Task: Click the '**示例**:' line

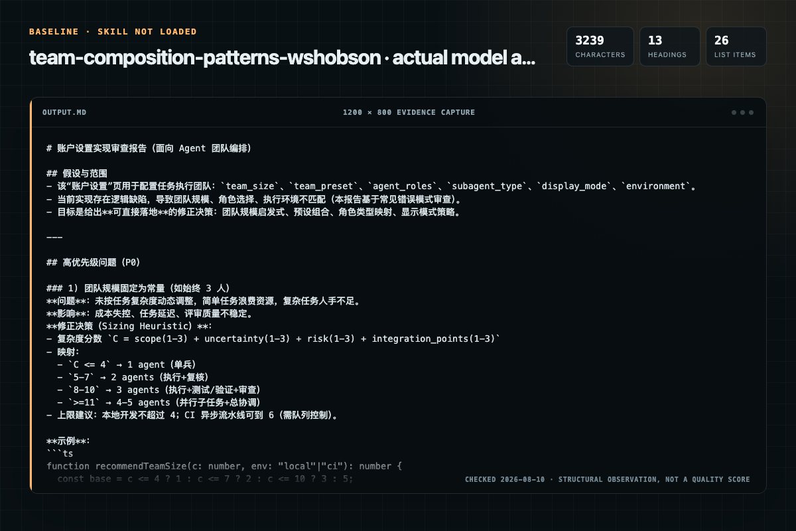Action: coord(68,441)
